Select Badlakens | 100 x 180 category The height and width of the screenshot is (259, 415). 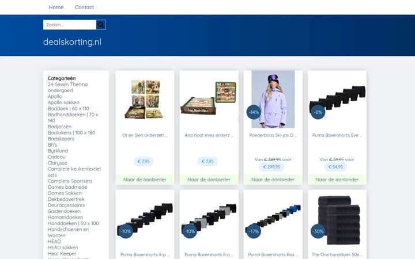[71, 133]
